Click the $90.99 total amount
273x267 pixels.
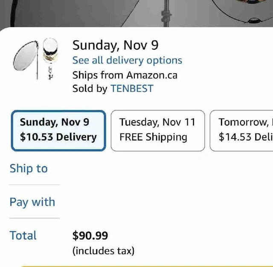(90, 235)
